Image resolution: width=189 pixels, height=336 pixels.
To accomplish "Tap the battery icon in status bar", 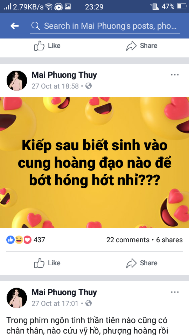I will [x=182, y=7].
